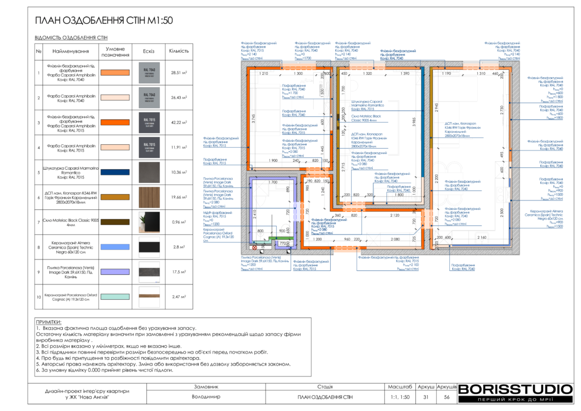Screen dimensions: 581x411
Task: Click the RAL 7015 sketch thumbnail in row 3
Action: click(x=149, y=122)
